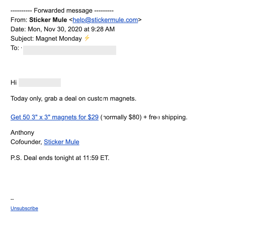The width and height of the screenshot is (261, 226).
Task: Click the redacted name after Hi
Action: click(x=40, y=82)
